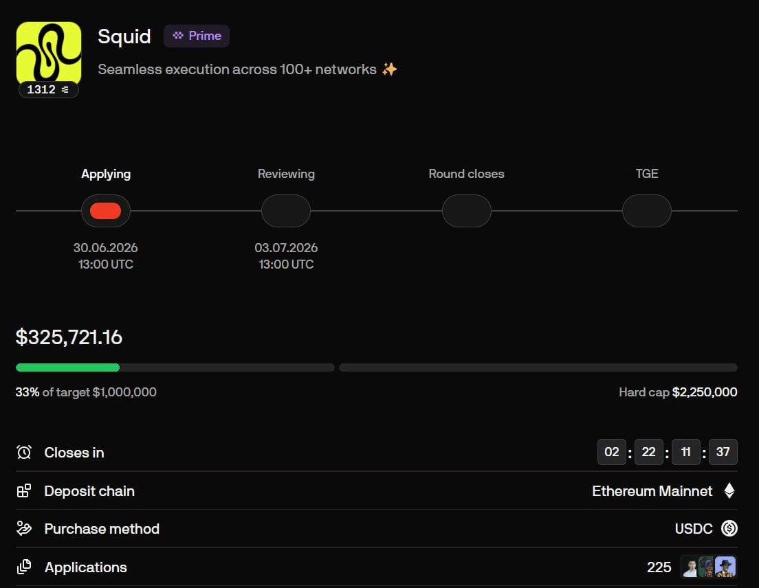Click the TGE label
The height and width of the screenshot is (588, 759).
click(647, 174)
